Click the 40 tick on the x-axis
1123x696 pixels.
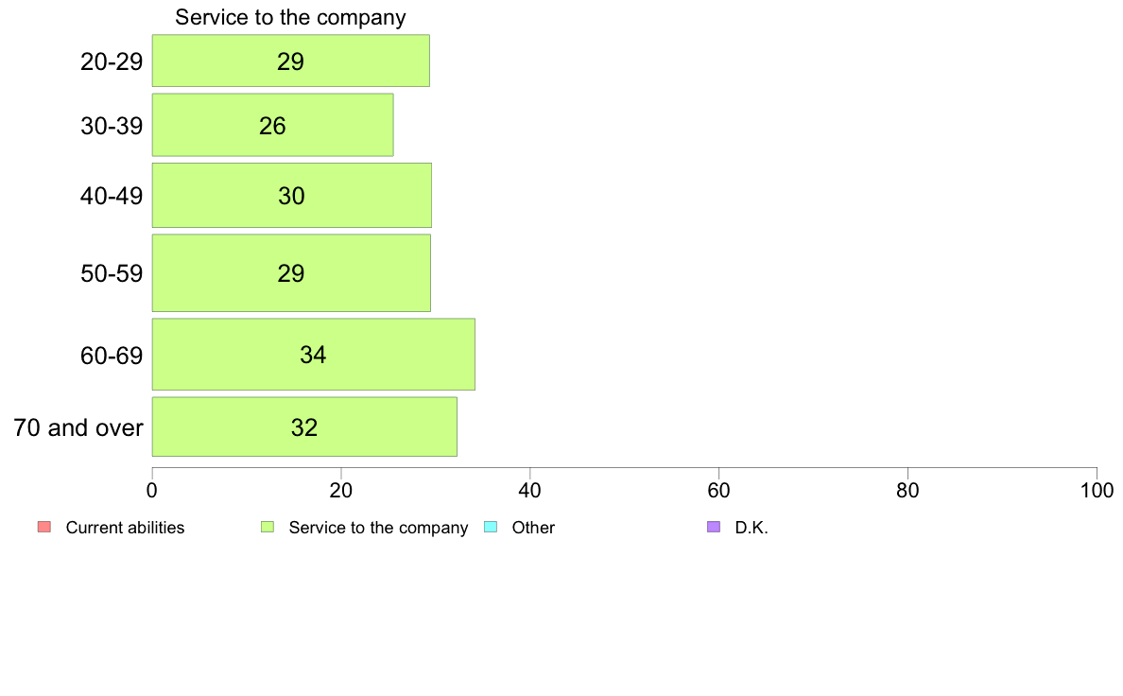click(530, 490)
